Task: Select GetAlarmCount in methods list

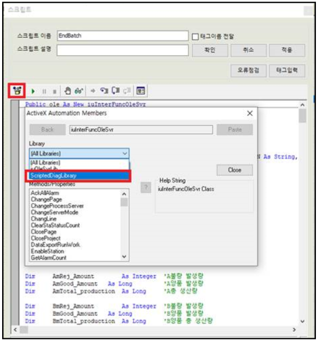Action: click(x=49, y=258)
